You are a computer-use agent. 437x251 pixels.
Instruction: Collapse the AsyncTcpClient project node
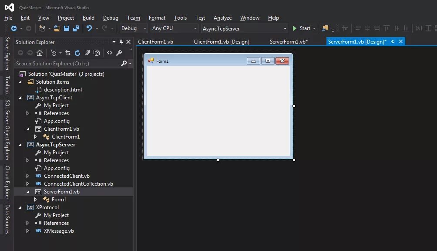coord(20,98)
